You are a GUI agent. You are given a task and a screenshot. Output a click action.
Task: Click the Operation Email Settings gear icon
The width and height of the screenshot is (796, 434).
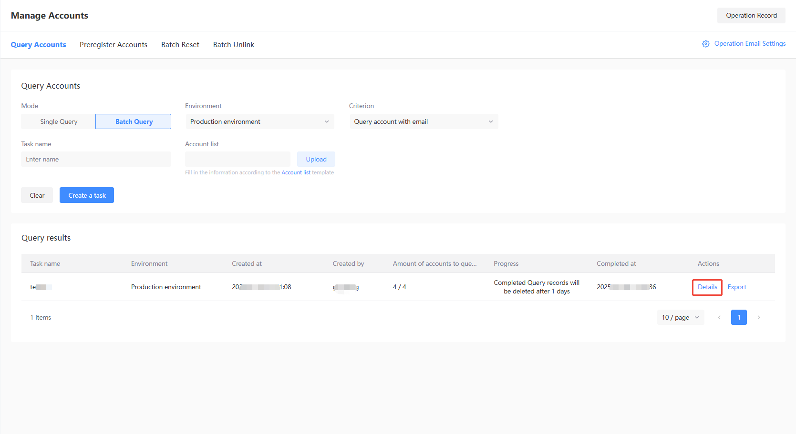(x=706, y=43)
